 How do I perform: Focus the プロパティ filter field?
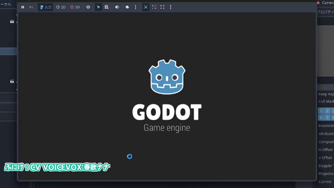tap(326, 12)
